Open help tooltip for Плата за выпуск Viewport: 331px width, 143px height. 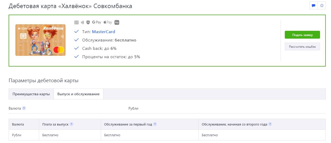(71, 124)
